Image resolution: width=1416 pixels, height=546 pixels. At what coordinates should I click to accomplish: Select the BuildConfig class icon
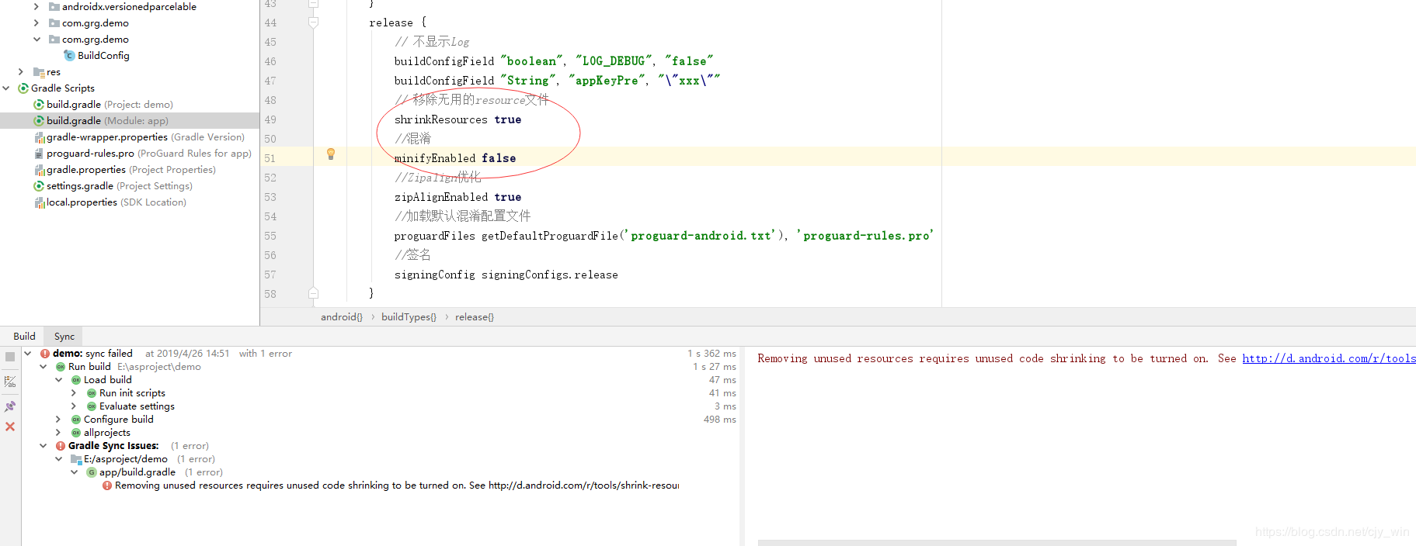tap(70, 56)
